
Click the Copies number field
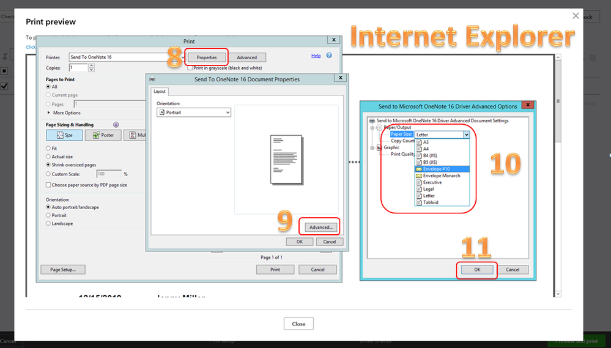click(78, 68)
